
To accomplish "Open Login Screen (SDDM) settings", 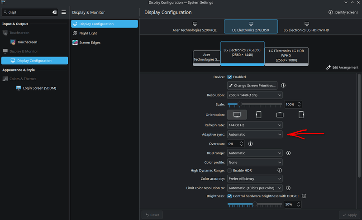I will coord(35,88).
